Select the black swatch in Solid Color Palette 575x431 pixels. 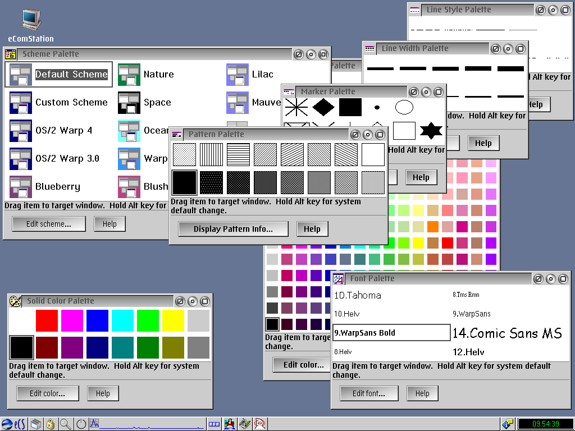tap(21, 347)
